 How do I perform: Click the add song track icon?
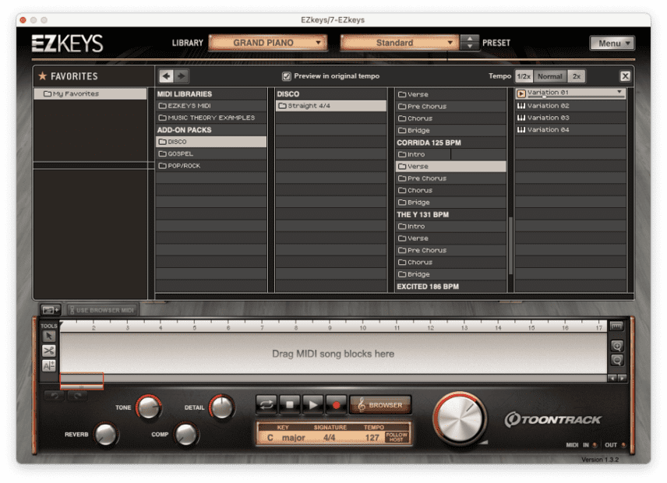click(51, 310)
